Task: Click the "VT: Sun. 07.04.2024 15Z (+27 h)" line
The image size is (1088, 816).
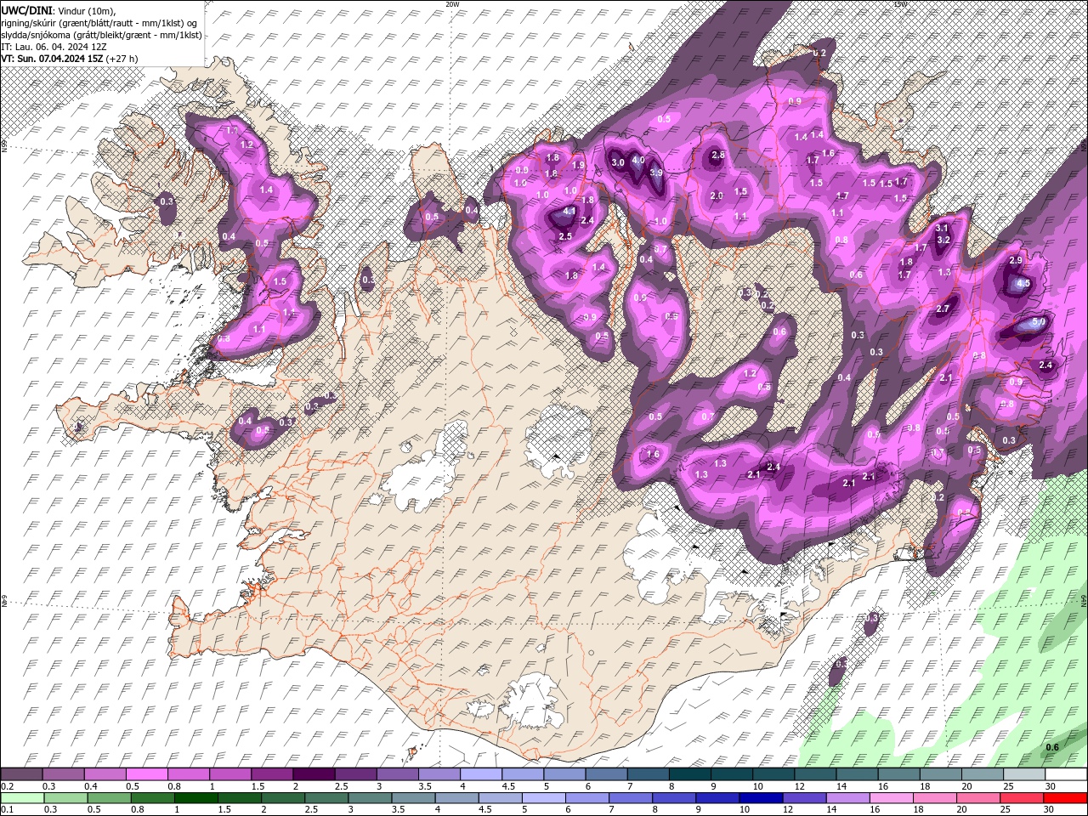Action: [70, 59]
